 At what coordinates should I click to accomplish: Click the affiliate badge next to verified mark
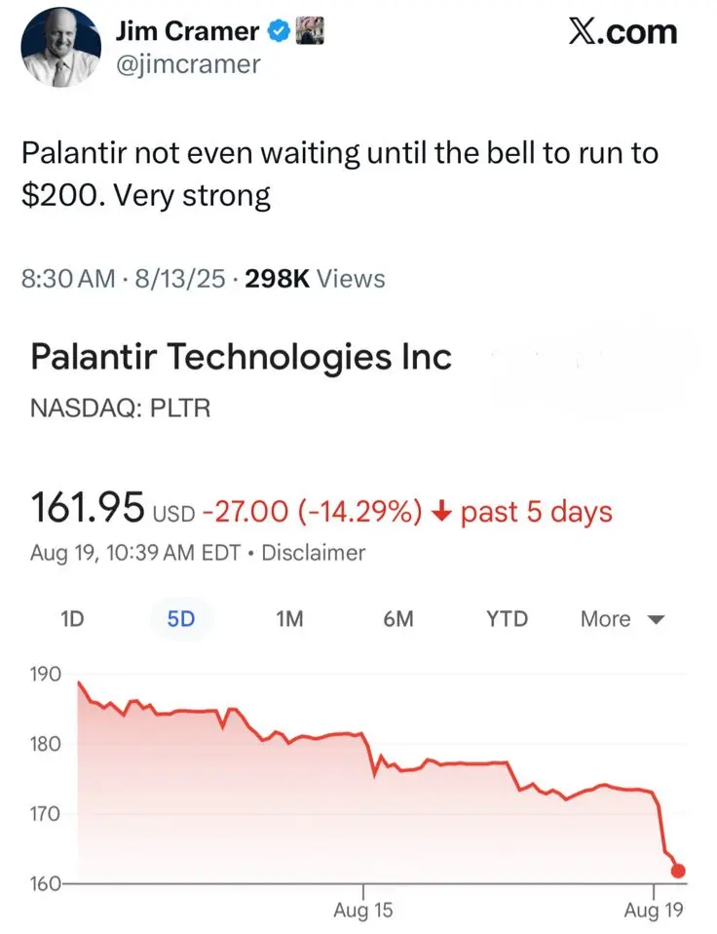(310, 31)
